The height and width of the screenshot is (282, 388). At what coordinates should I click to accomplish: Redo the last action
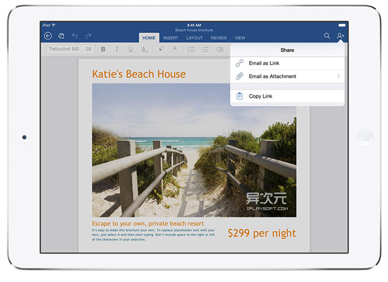click(88, 36)
